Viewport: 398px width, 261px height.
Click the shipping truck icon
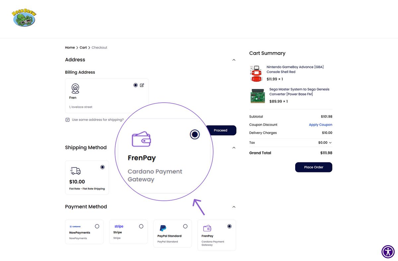tap(76, 171)
